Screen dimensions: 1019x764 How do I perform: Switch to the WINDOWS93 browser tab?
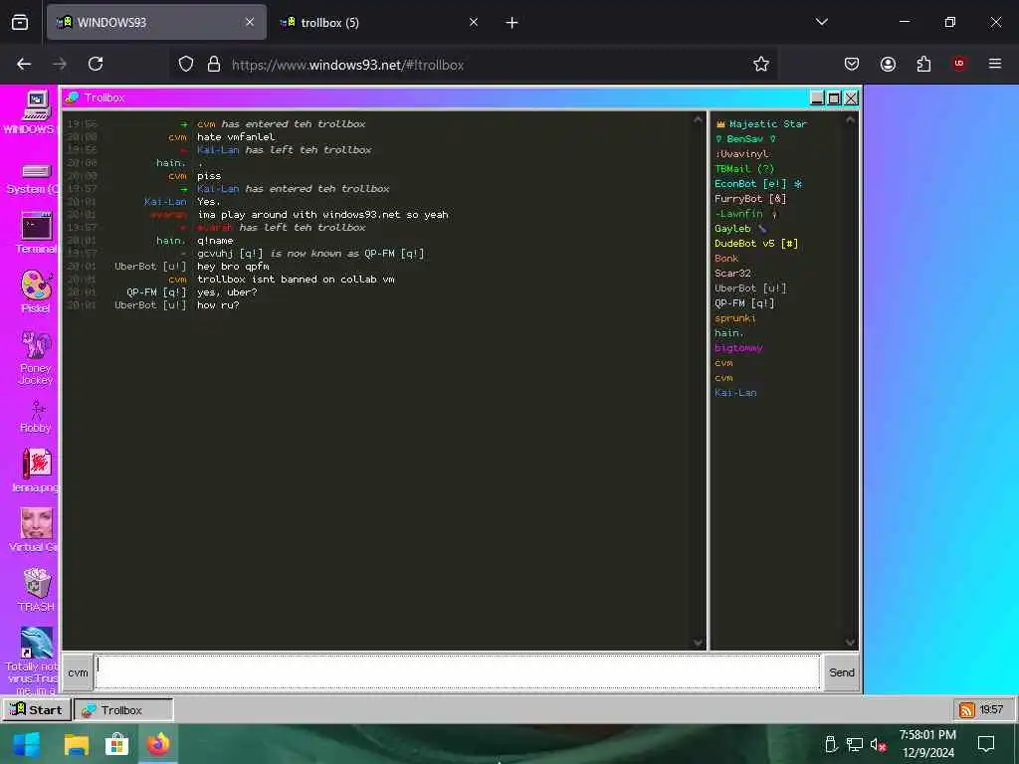[x=156, y=23]
